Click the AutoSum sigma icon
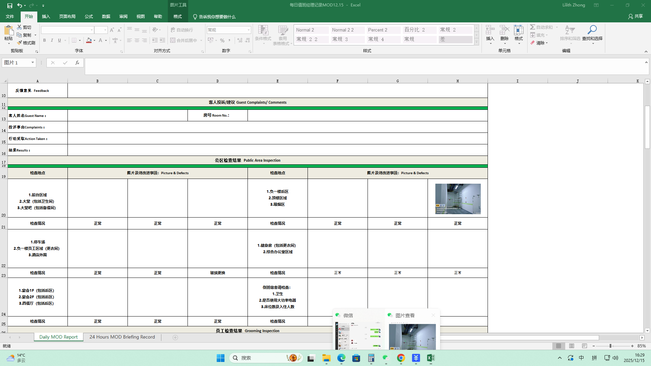The height and width of the screenshot is (366, 651). pos(533,27)
